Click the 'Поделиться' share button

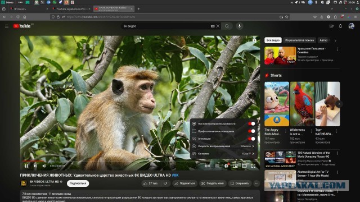pos(184,183)
